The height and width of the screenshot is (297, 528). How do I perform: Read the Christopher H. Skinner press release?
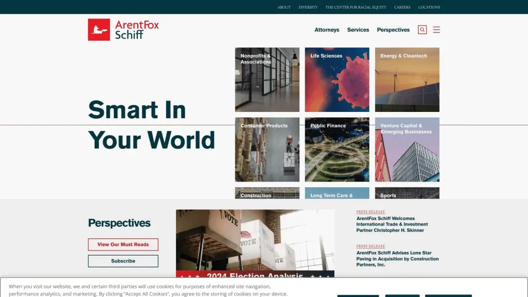pyautogui.click(x=392, y=224)
